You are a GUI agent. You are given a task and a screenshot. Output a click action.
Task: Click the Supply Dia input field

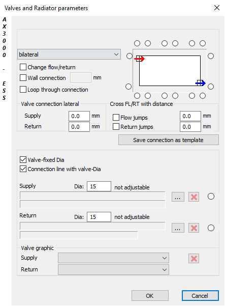(x=99, y=186)
